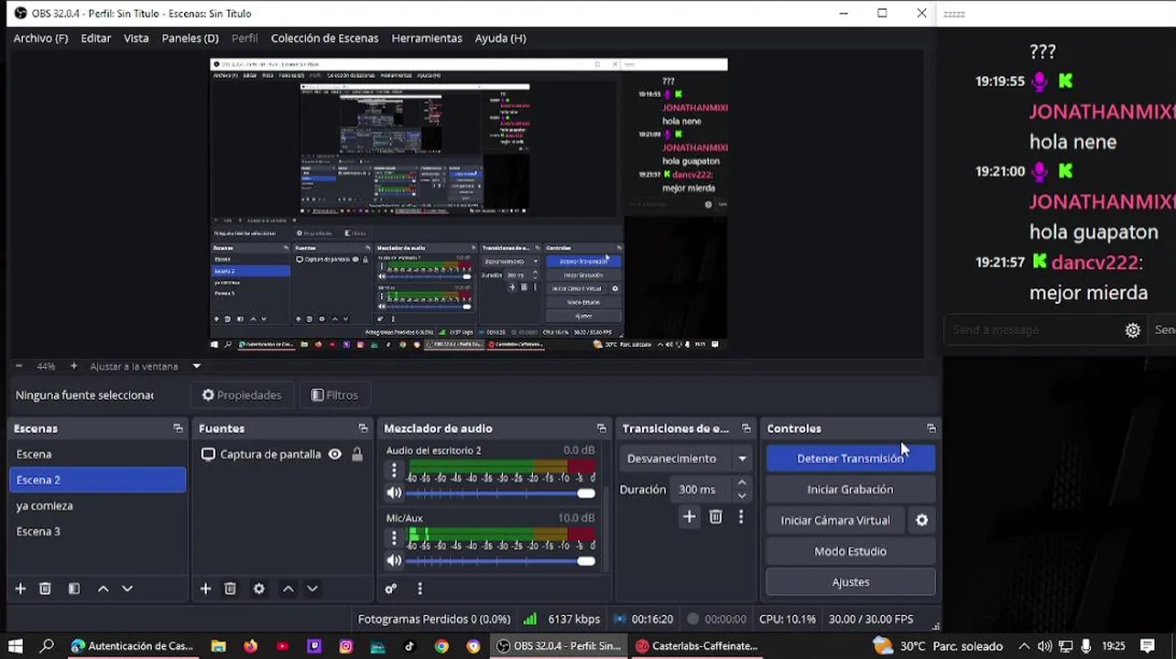1176x659 pixels.
Task: Click Iniciar Grabación button
Action: [x=850, y=490]
